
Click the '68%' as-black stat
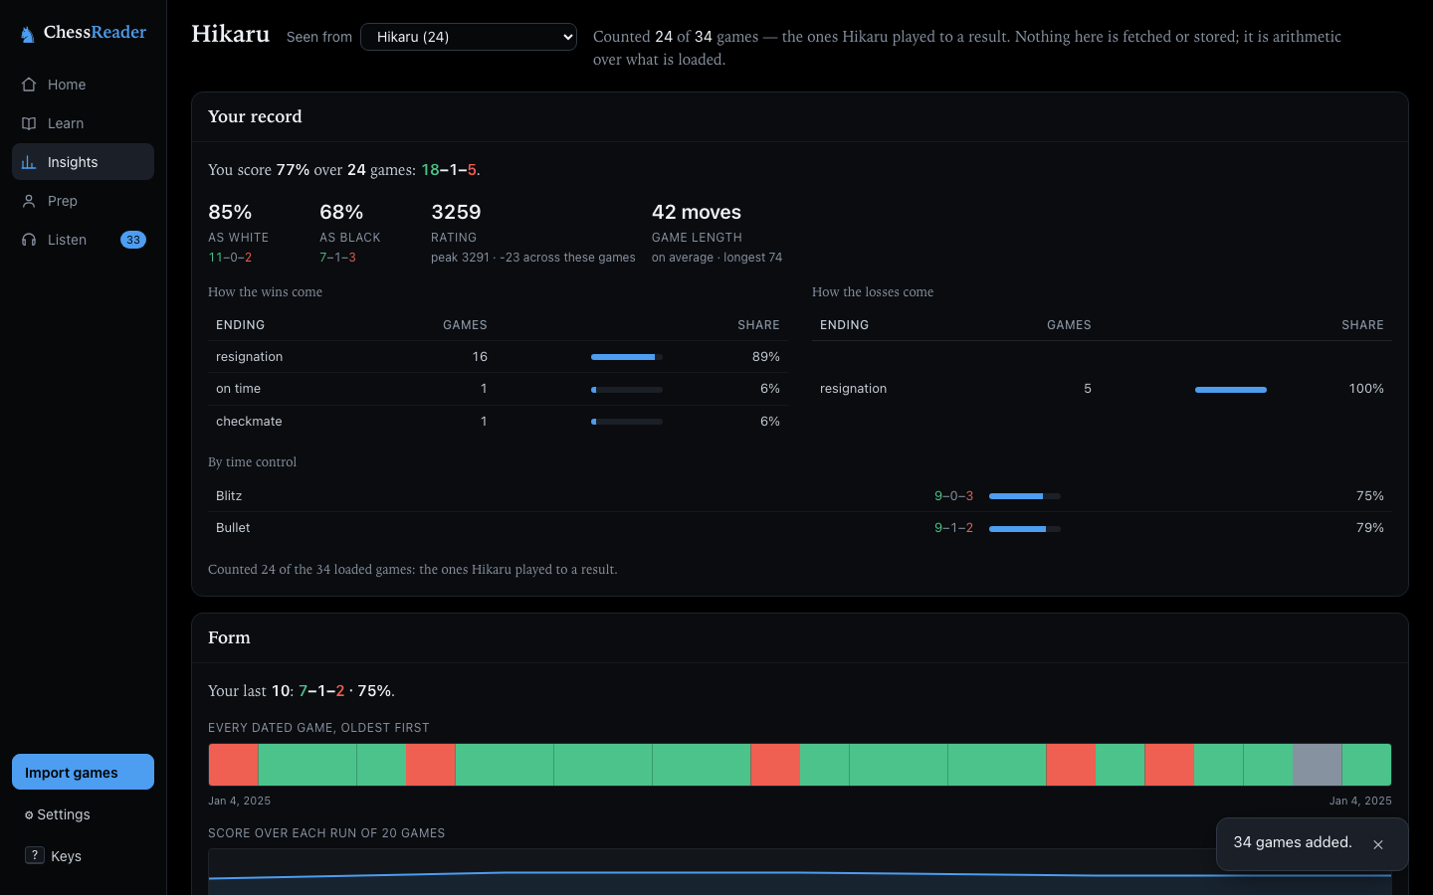click(341, 212)
